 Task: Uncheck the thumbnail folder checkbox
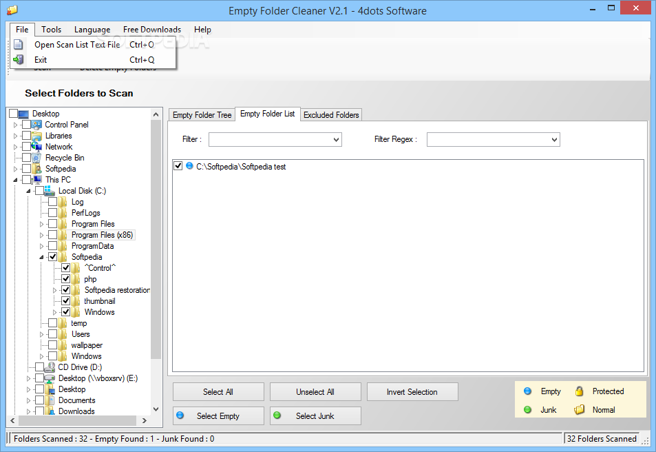tap(65, 301)
